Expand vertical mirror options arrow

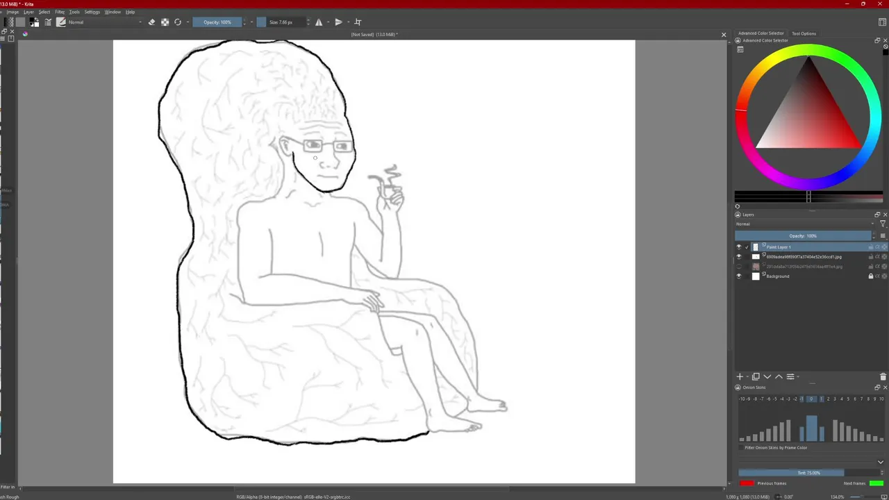point(348,22)
